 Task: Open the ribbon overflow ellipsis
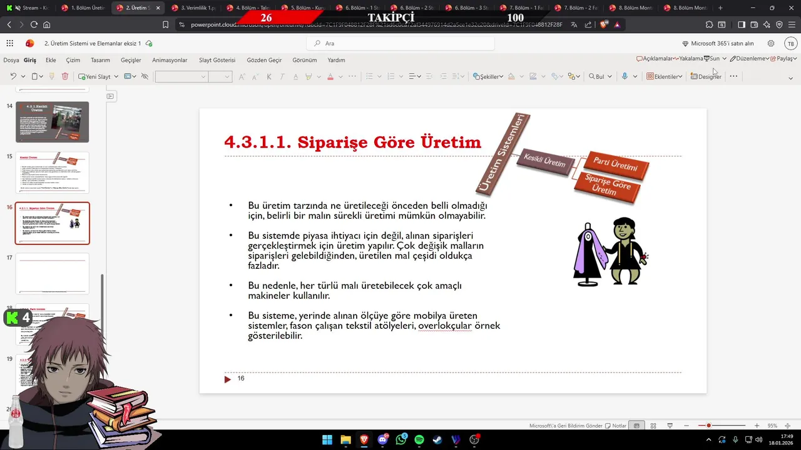point(733,76)
